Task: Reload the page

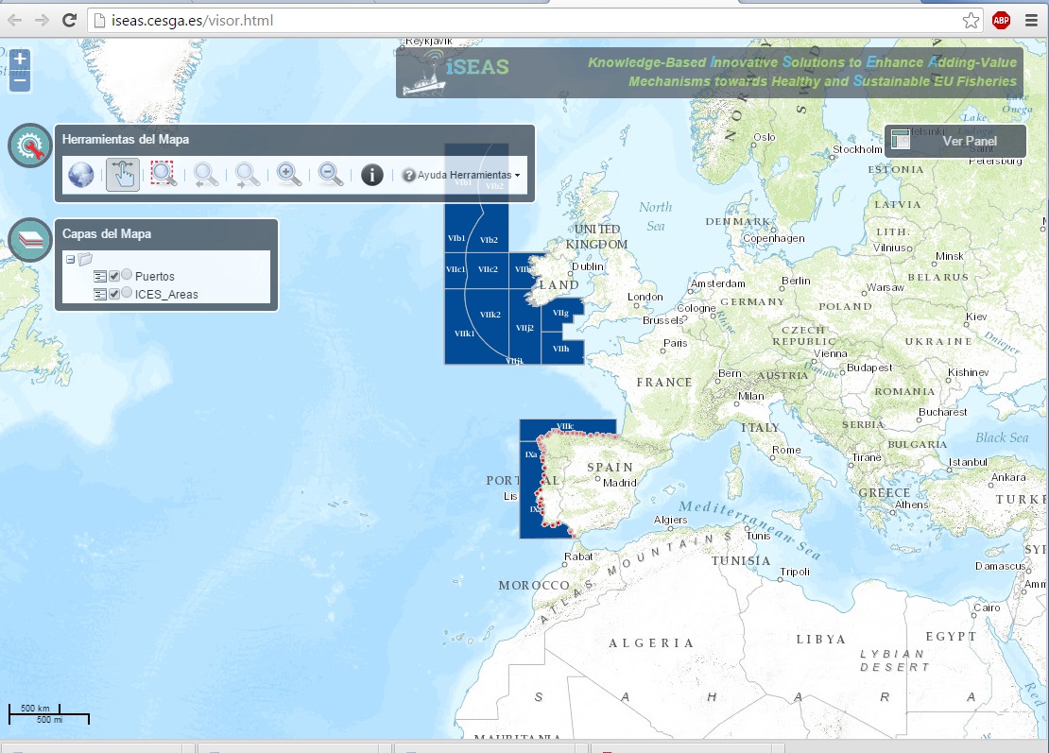Action: coord(69,21)
